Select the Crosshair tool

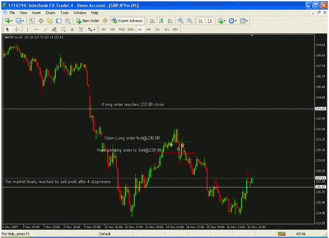(x=17, y=29)
